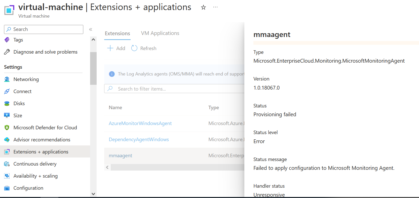The height and width of the screenshot is (198, 419).
Task: Click the favorite star icon
Action: tap(203, 8)
